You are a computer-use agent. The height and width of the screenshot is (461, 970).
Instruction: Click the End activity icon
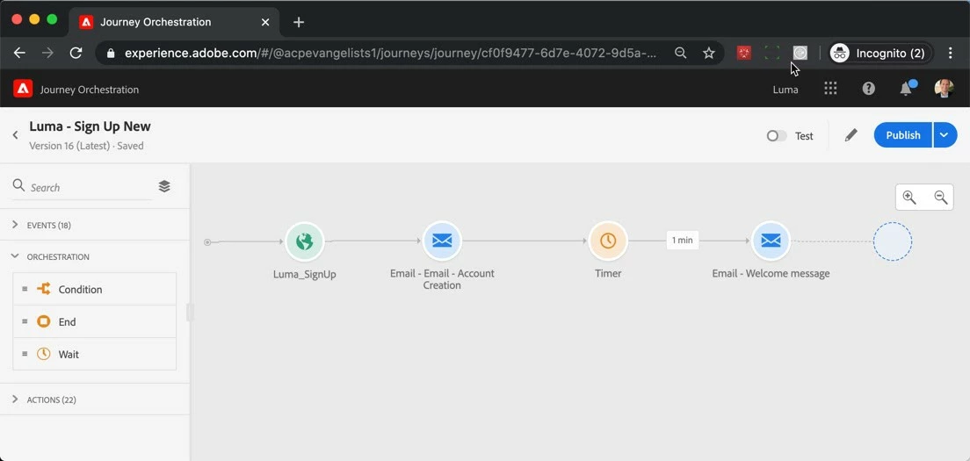(x=43, y=321)
